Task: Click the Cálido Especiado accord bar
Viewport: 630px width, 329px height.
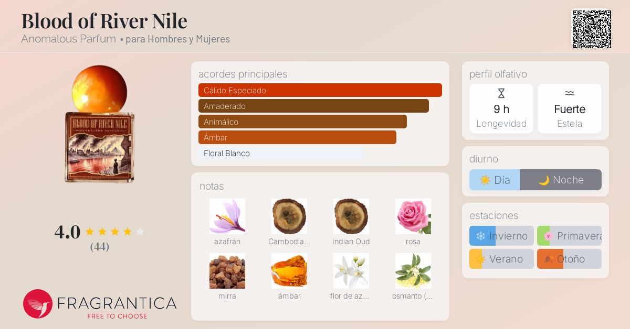Action: click(x=320, y=90)
